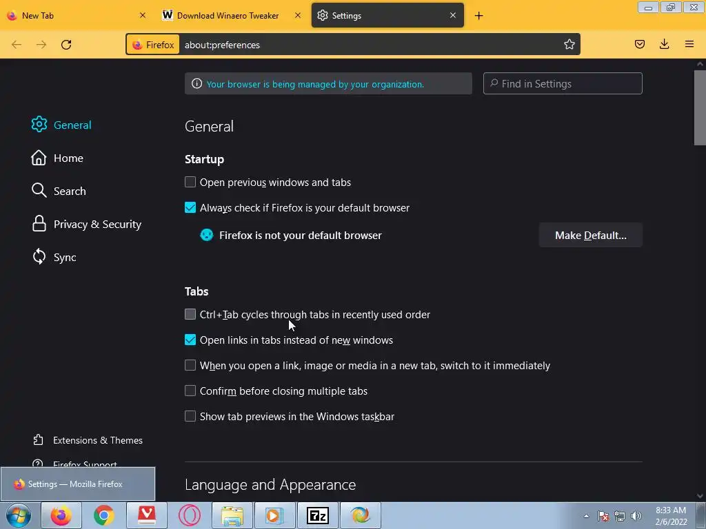The width and height of the screenshot is (706, 529).
Task: Show hidden tray icons arrow
Action: click(x=586, y=516)
